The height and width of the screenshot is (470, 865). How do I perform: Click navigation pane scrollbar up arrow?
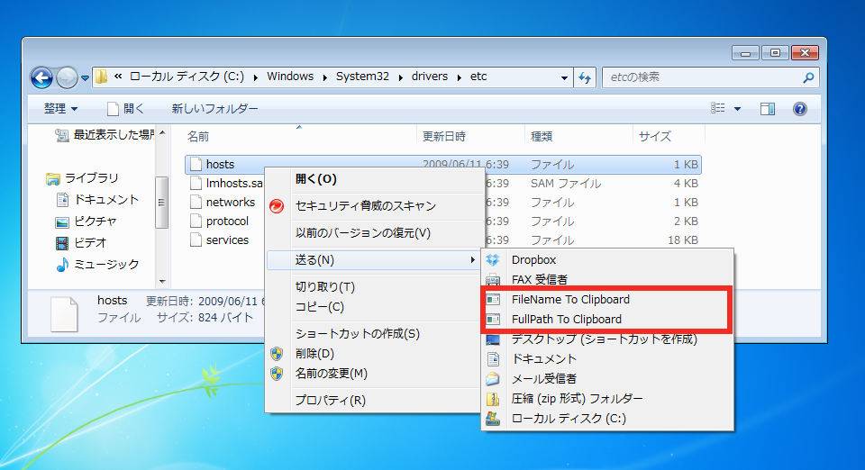(x=162, y=132)
